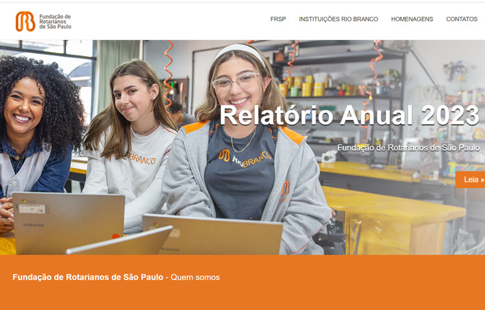Image resolution: width=485 pixels, height=310 pixels.
Task: Click the RB logo on the gray t-shirt
Action: (224, 155)
